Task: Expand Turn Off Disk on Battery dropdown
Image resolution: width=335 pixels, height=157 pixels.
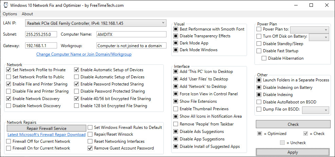Action: click(319, 37)
